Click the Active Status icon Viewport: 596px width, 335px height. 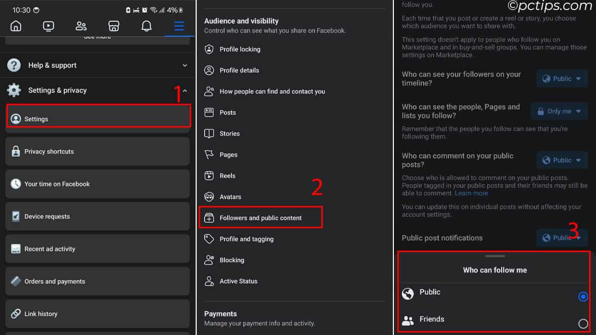[x=209, y=281]
